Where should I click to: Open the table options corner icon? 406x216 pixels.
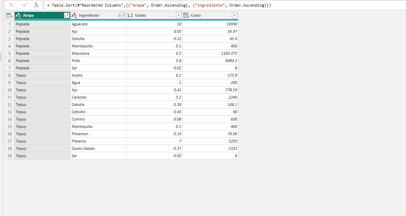(x=9, y=15)
